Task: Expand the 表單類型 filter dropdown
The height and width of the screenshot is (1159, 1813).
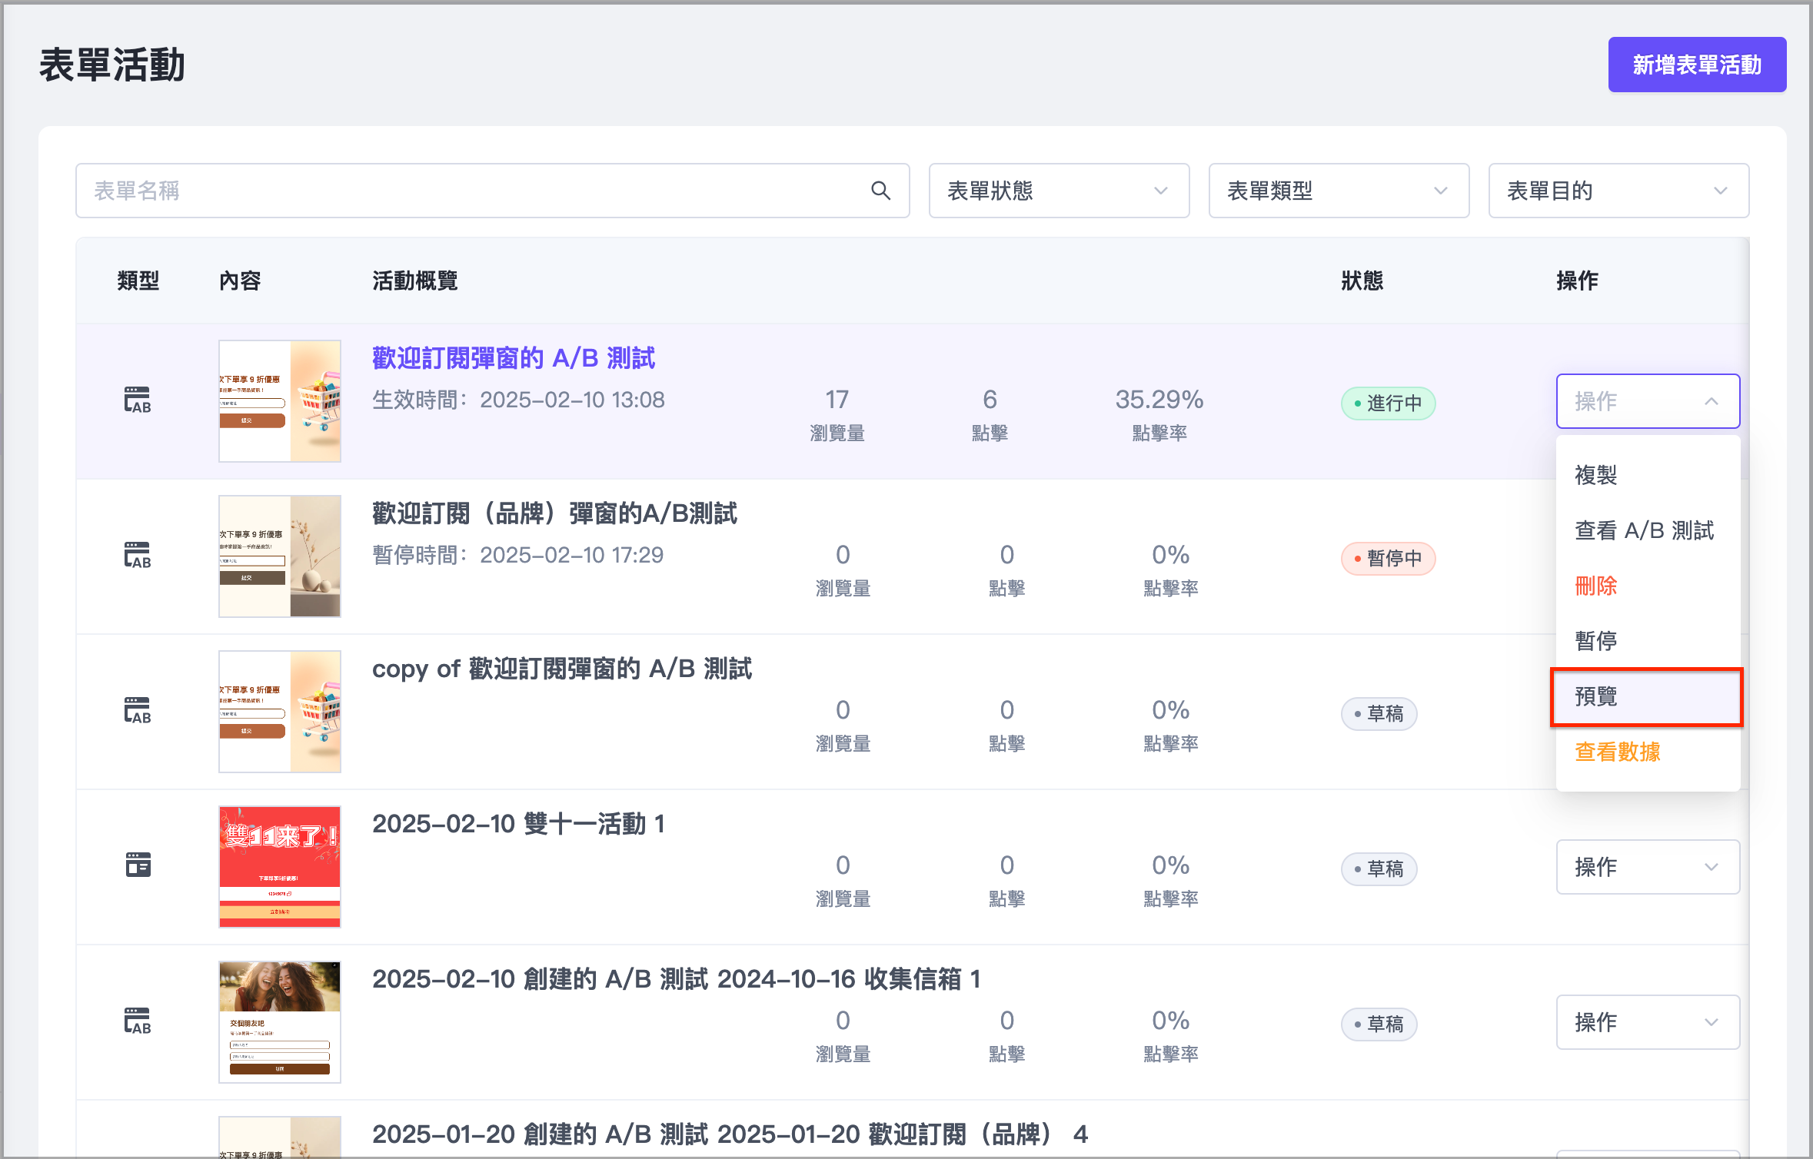Action: pyautogui.click(x=1338, y=191)
